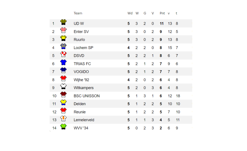Screen dimensions: 247x151
Task: Click the UD W jersey icon
Action: [63, 22]
